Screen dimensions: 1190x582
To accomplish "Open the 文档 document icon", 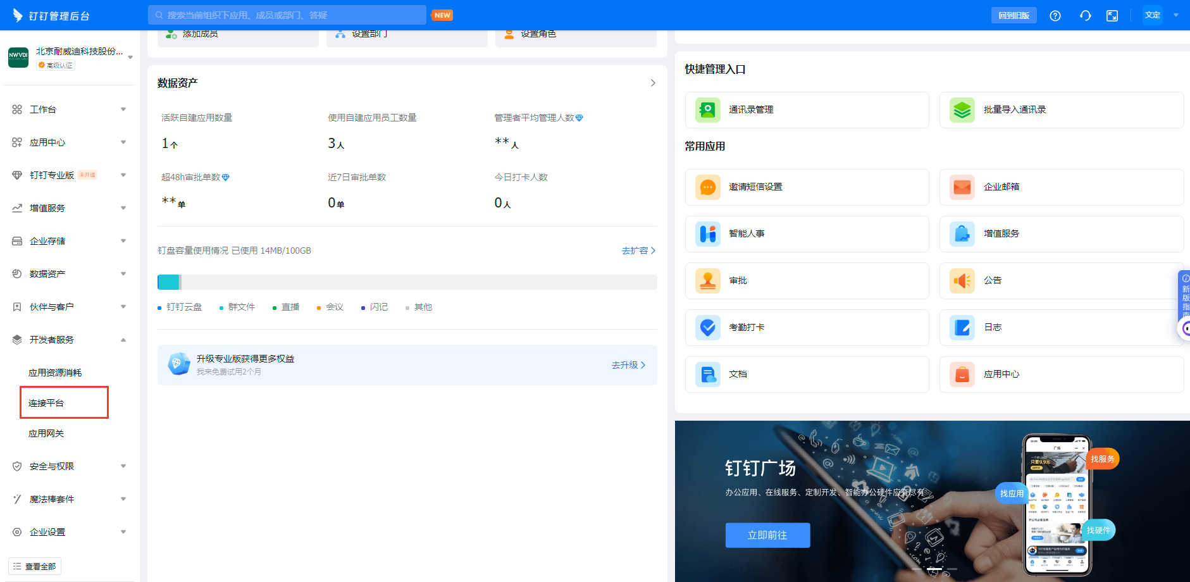I will click(x=708, y=375).
